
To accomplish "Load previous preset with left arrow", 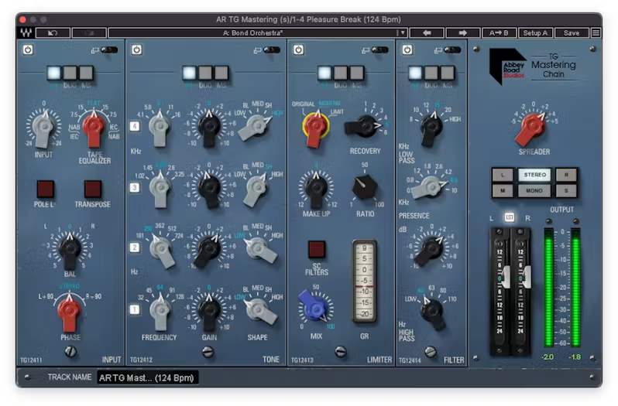I will coord(427,32).
